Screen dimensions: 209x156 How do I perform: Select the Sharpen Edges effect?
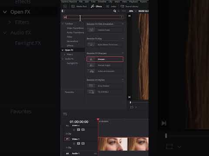[105, 65]
